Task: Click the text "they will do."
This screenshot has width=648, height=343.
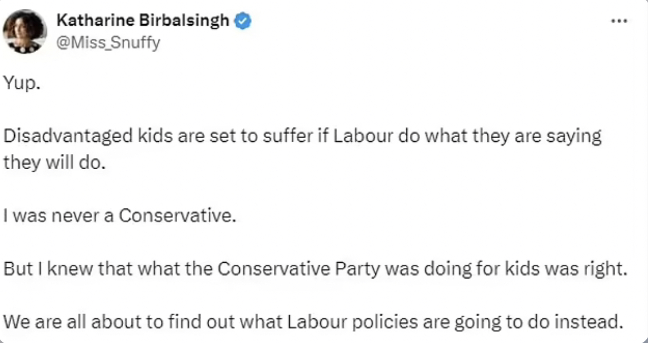Action: pyautogui.click(x=53, y=163)
